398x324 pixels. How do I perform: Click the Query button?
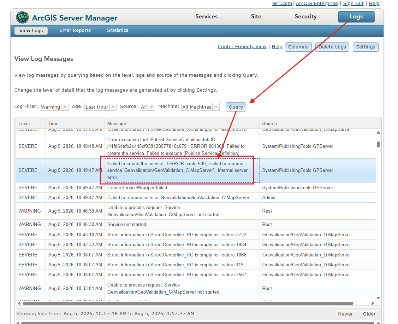(236, 107)
